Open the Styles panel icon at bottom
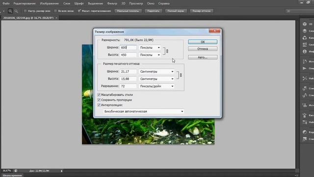 click(x=305, y=139)
